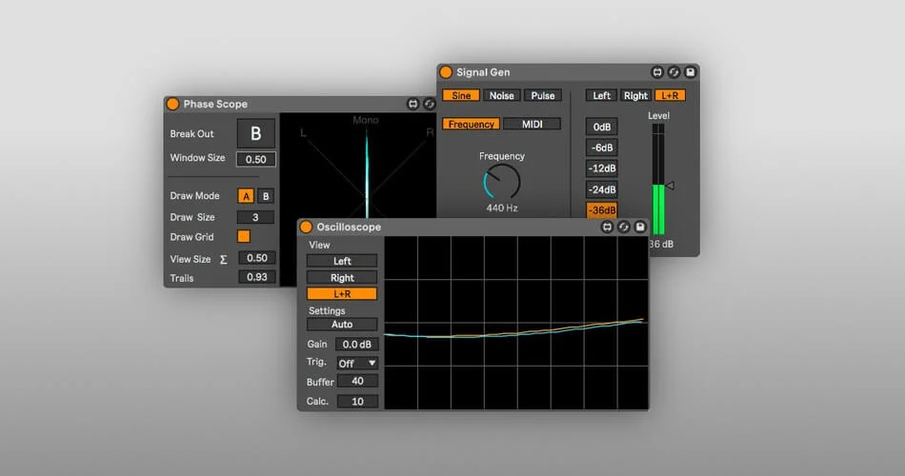Open the Trig. Off dropdown
905x476 pixels.
(x=357, y=363)
